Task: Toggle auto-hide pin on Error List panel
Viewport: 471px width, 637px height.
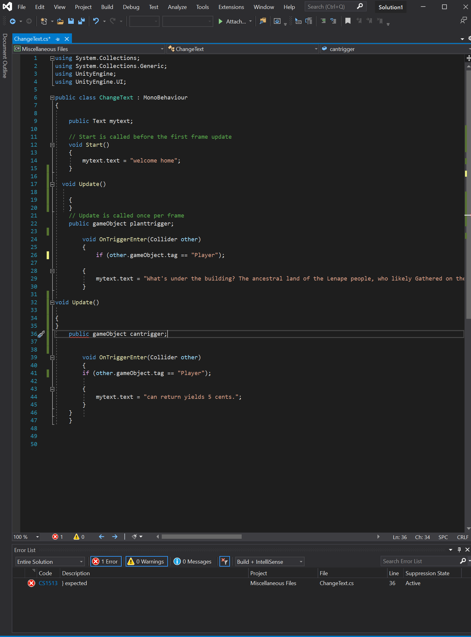Action: point(459,550)
